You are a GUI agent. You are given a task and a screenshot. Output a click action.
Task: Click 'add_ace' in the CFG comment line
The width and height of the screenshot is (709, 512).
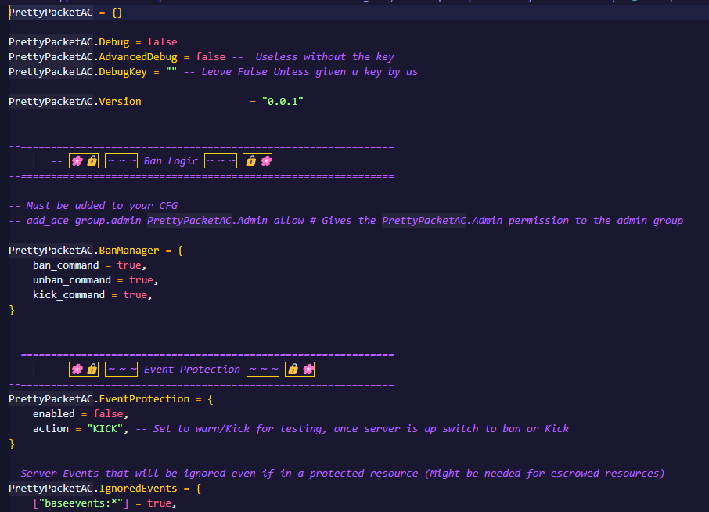(x=48, y=221)
